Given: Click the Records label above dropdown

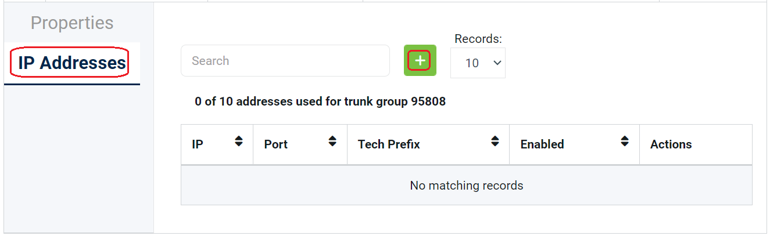Looking at the screenshot, I should (x=478, y=39).
